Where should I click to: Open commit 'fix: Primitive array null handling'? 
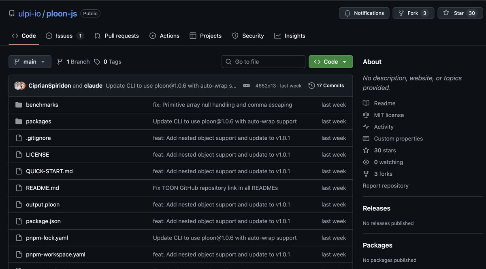coord(222,105)
